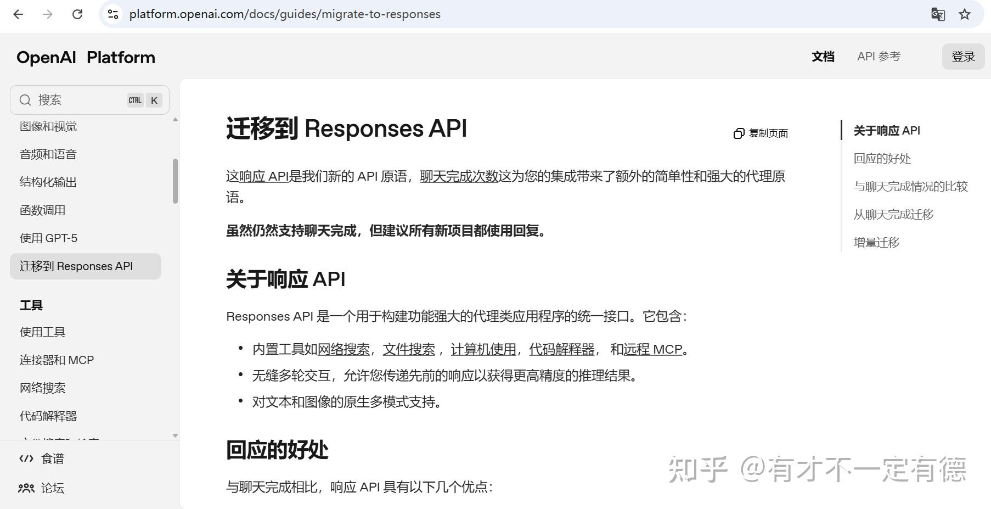Navigate back with the browser arrow

18,15
